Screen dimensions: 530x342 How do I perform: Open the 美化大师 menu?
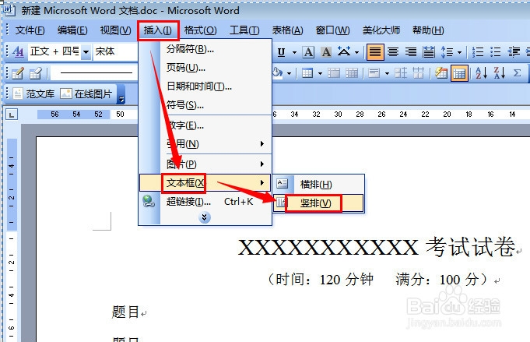(381, 30)
